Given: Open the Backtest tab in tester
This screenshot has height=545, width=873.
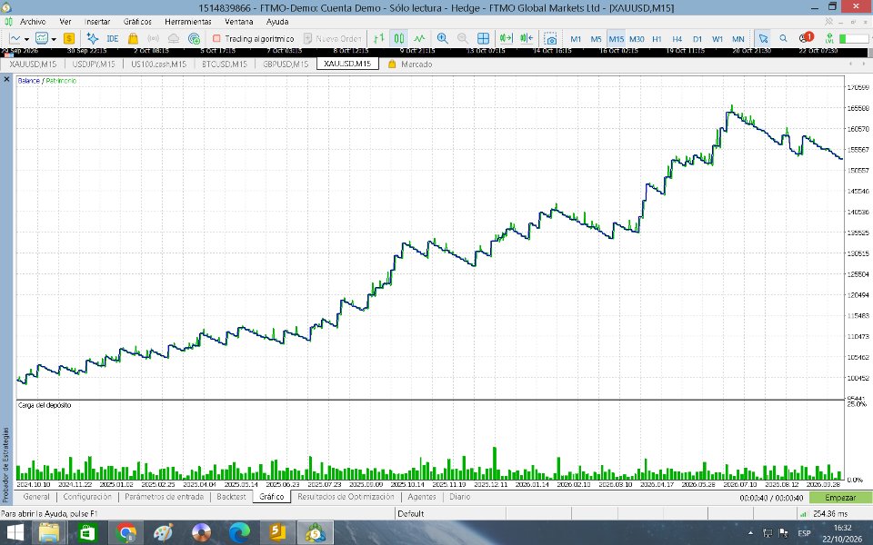Looking at the screenshot, I should tap(231, 497).
